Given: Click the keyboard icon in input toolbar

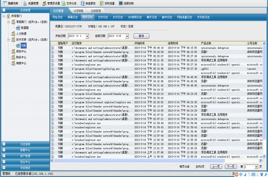Looking at the screenshot, I should click(x=254, y=175).
